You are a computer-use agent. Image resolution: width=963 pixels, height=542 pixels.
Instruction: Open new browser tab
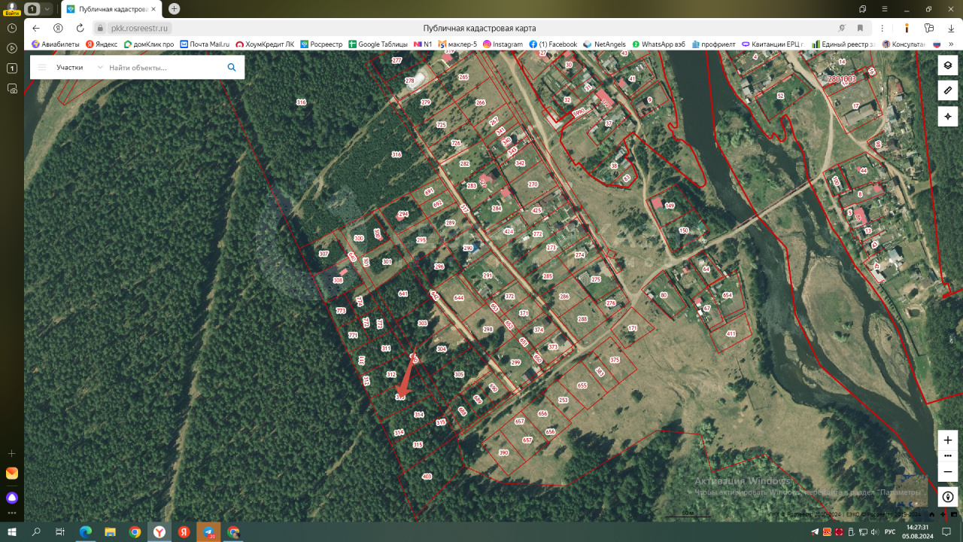pyautogui.click(x=175, y=9)
